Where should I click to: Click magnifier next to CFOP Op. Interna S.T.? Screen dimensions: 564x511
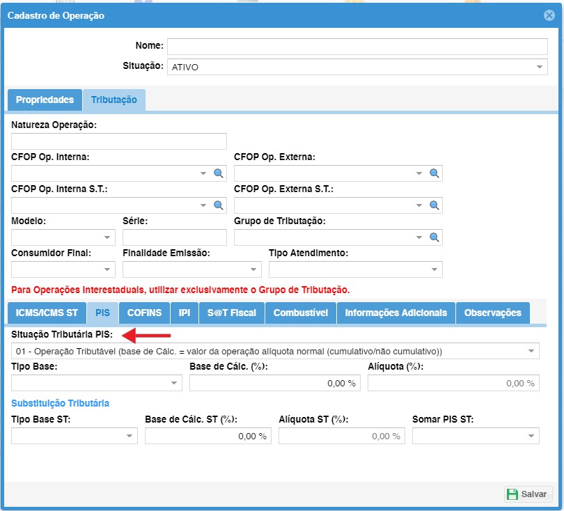pyautogui.click(x=218, y=205)
